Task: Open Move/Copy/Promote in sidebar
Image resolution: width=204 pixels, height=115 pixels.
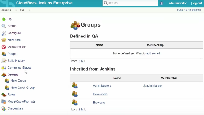Action: 21,101
